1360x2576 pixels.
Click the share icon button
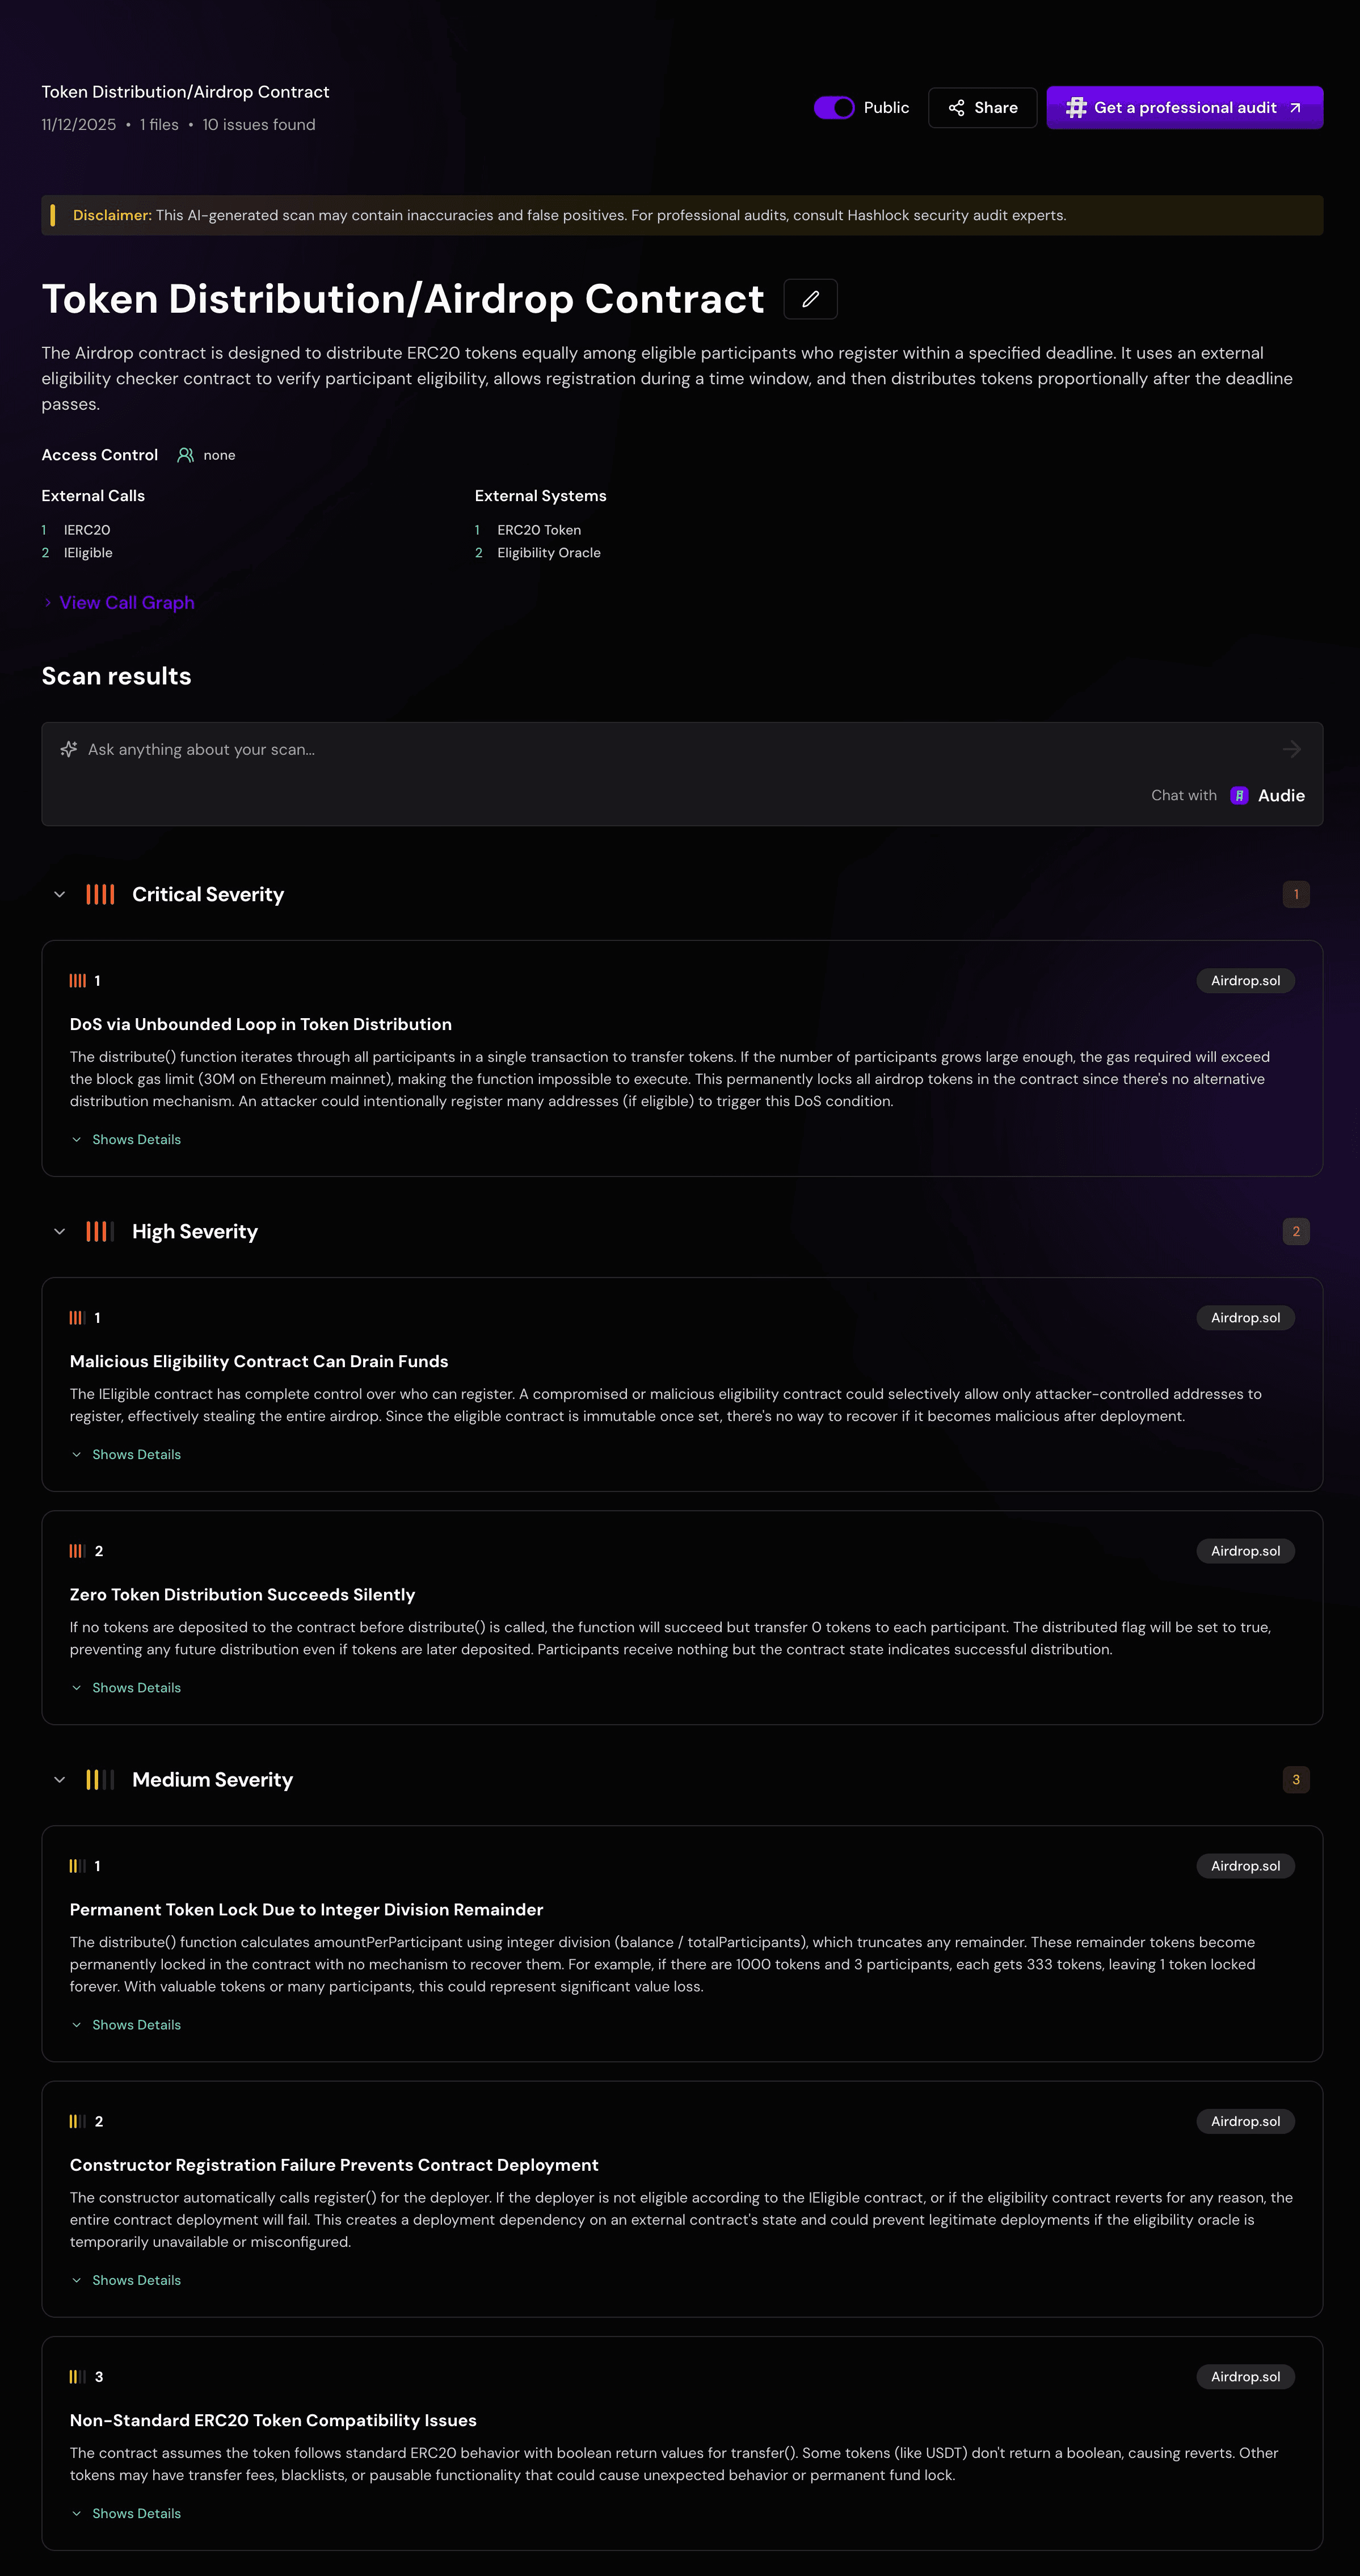point(957,108)
